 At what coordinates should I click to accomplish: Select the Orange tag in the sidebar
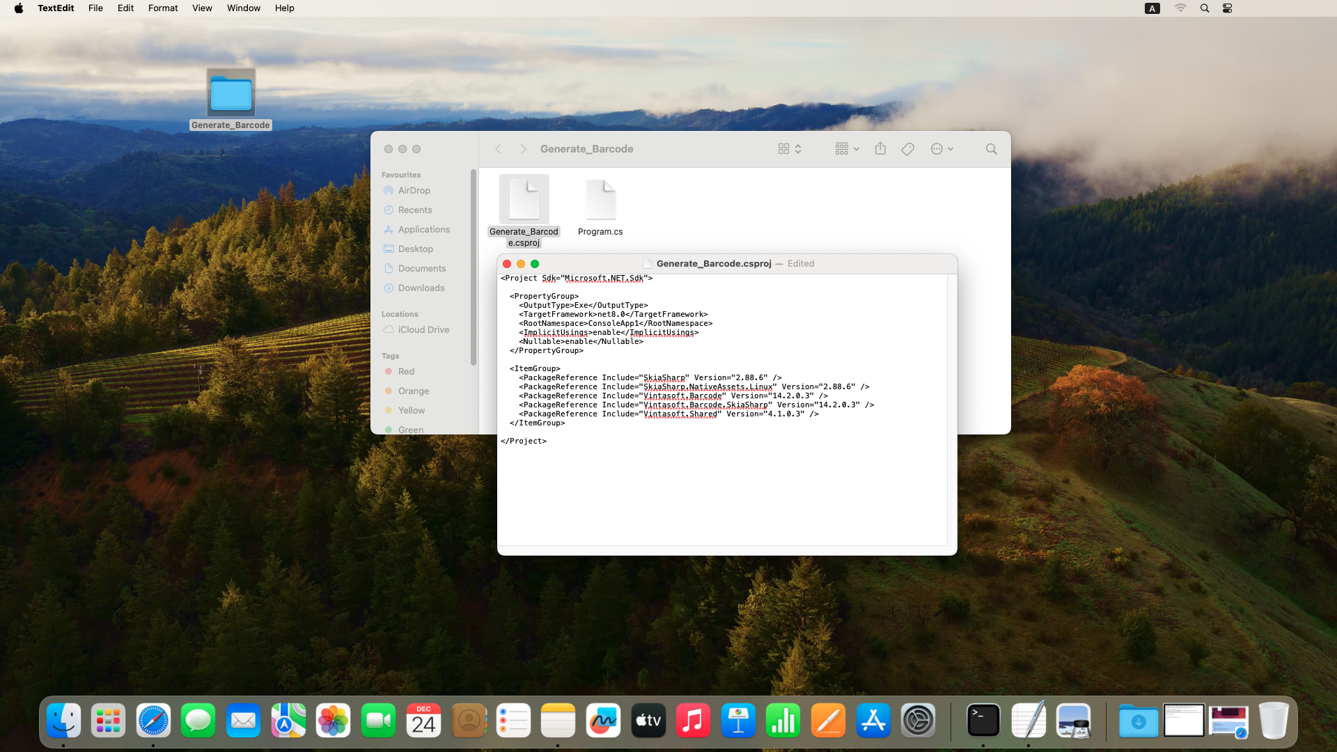point(413,391)
